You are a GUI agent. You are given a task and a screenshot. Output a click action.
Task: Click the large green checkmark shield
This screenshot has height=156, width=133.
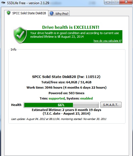coord(20,35)
